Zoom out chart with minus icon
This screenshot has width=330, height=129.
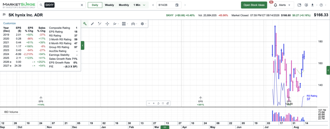point(149,103)
